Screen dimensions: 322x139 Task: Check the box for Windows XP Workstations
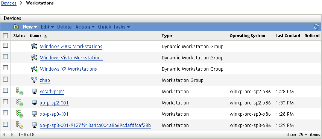(6, 68)
